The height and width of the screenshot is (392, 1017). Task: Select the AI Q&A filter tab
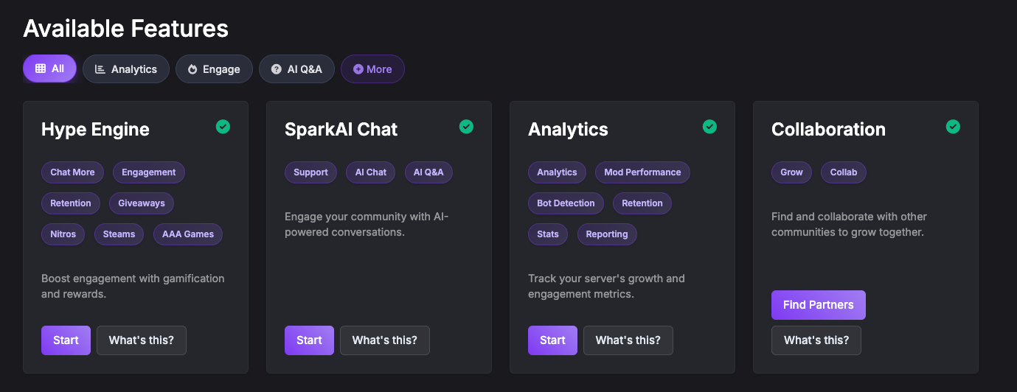click(296, 69)
